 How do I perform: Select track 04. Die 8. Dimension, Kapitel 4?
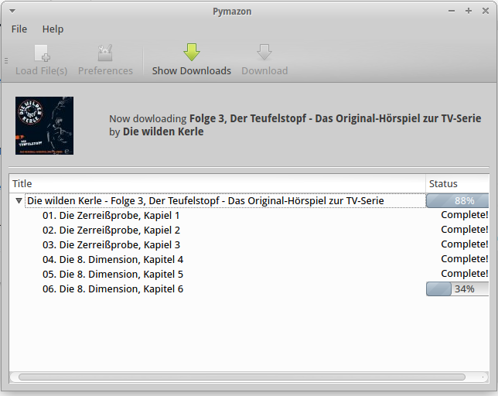[x=112, y=260]
